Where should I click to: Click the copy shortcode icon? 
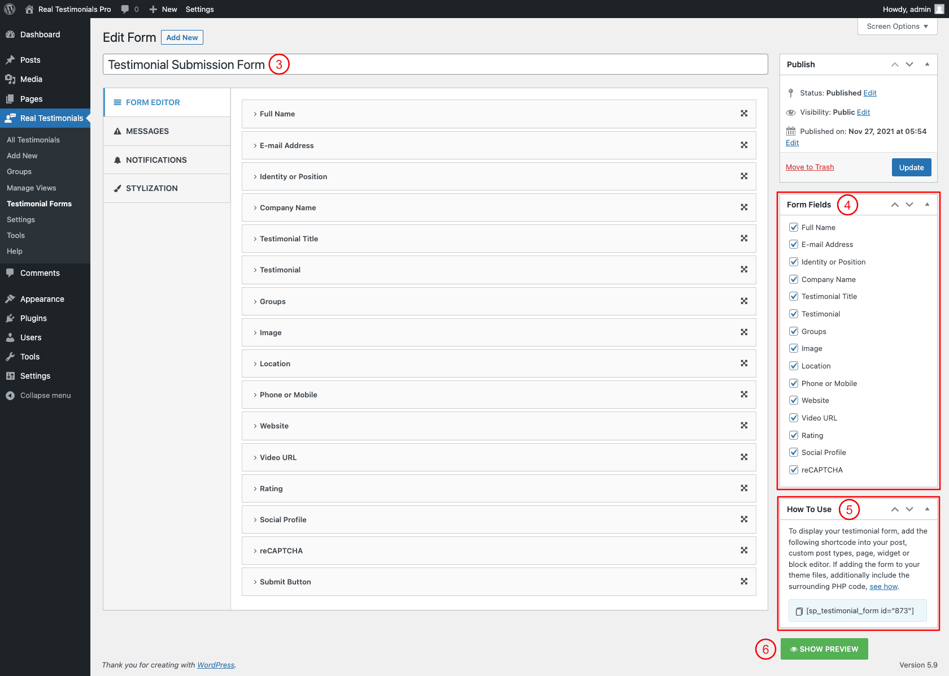tap(799, 611)
